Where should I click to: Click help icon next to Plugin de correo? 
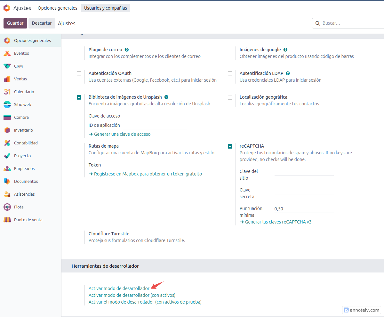[x=127, y=50]
